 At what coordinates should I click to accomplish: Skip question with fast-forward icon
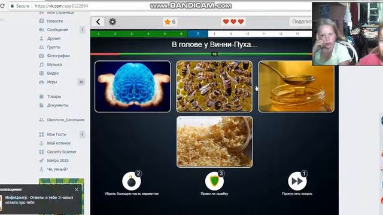297,181
